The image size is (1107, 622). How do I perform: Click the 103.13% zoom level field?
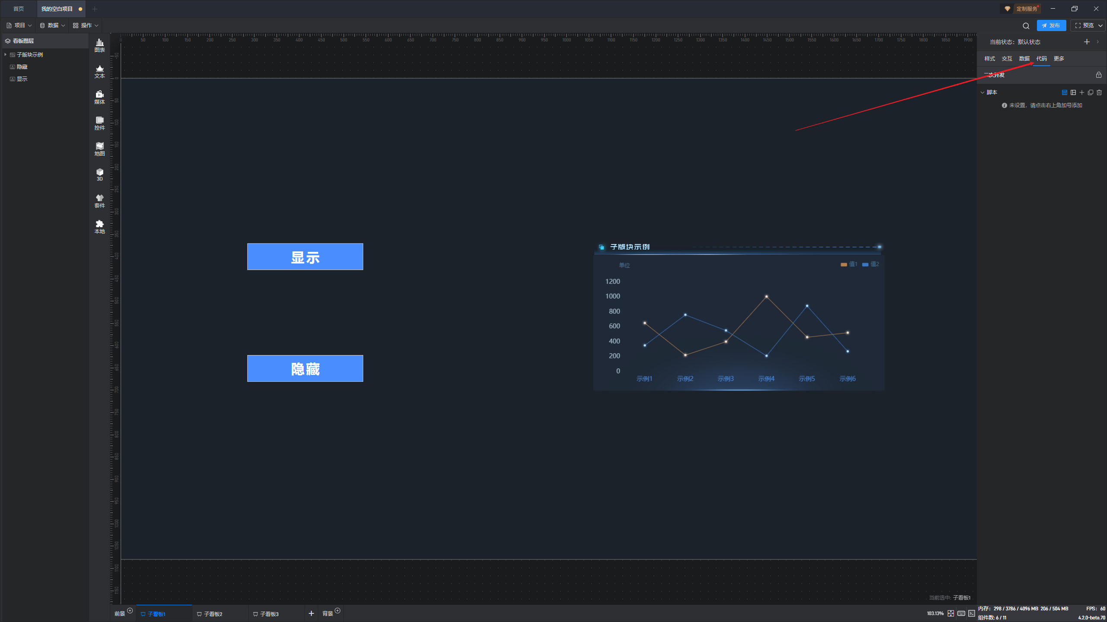point(935,613)
